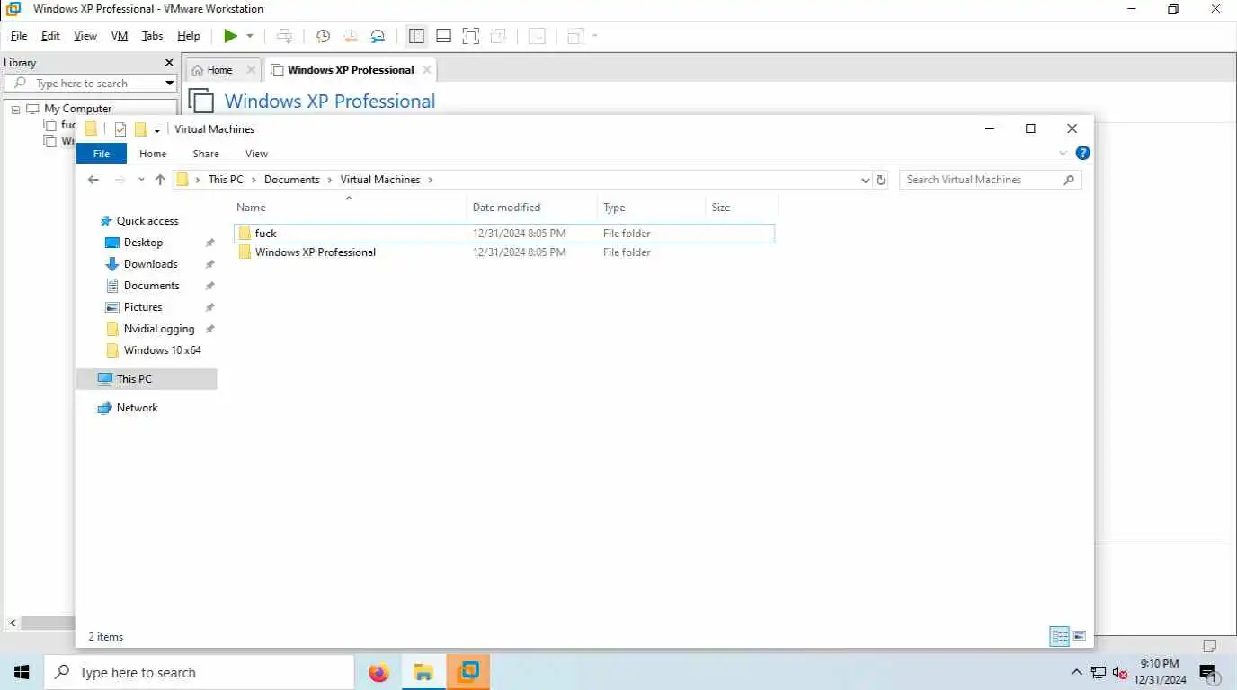
Task: Open VMware Help menu
Action: (189, 36)
